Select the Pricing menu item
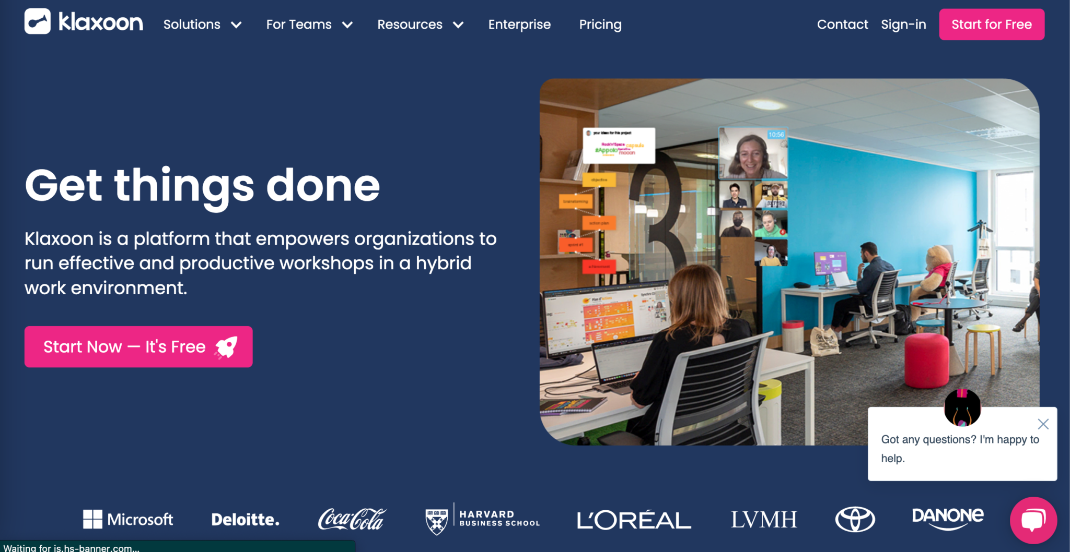 pos(600,24)
